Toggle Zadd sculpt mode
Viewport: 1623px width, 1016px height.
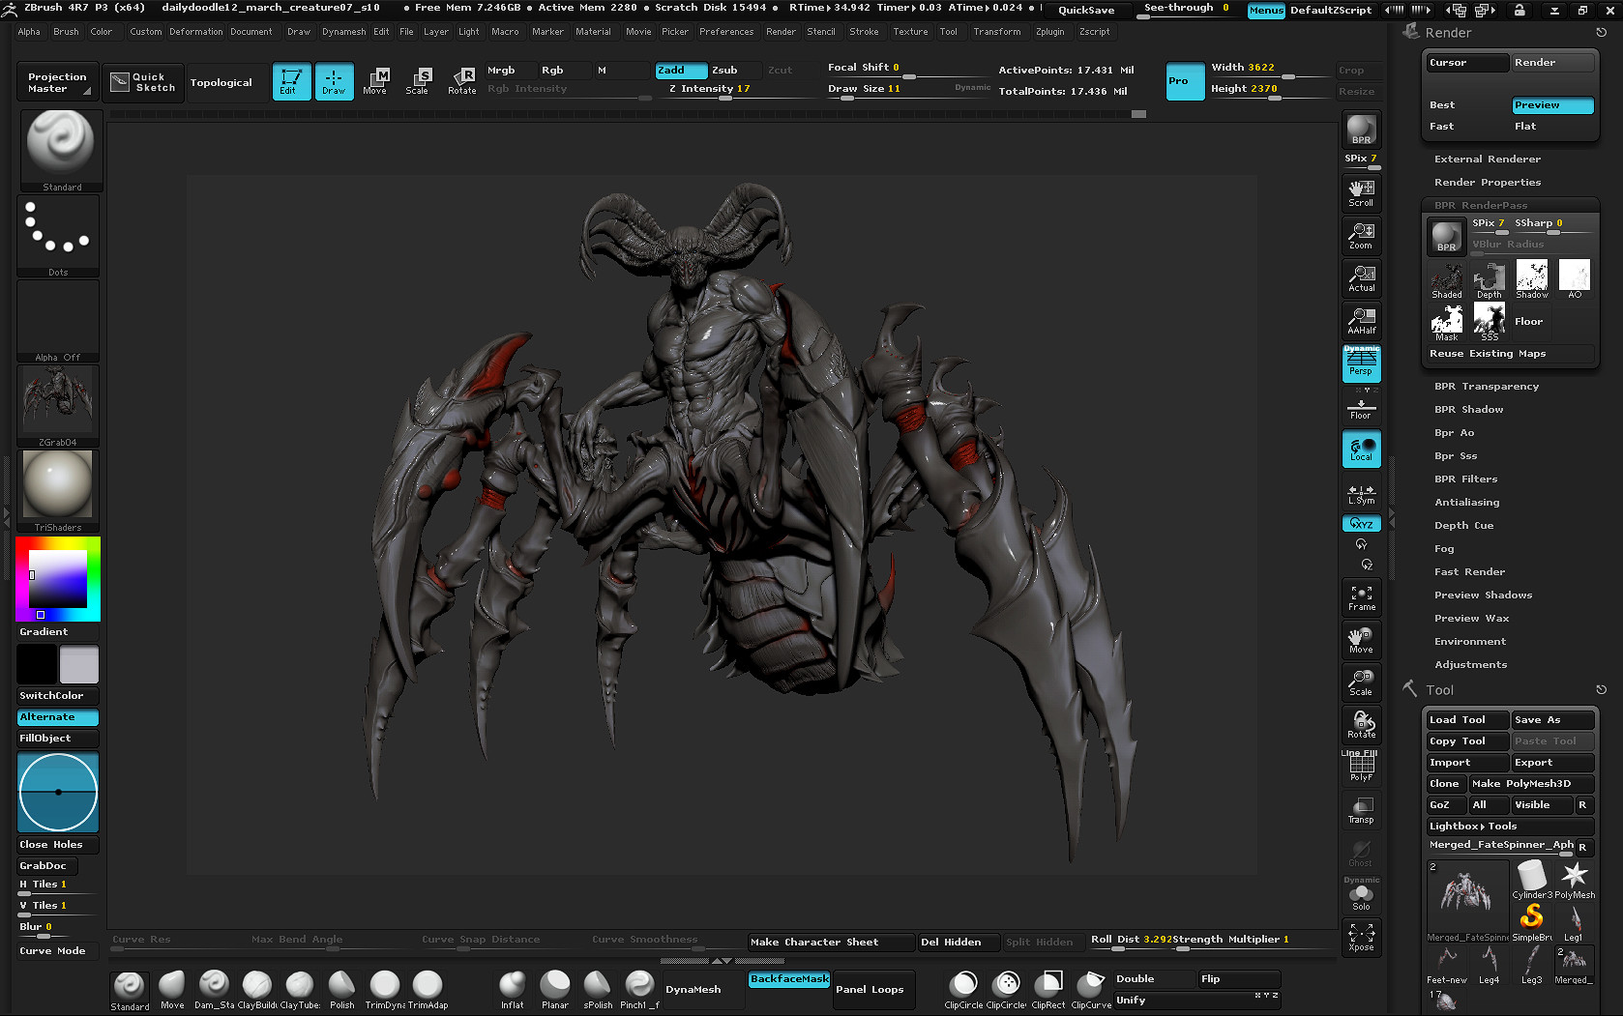(x=681, y=71)
